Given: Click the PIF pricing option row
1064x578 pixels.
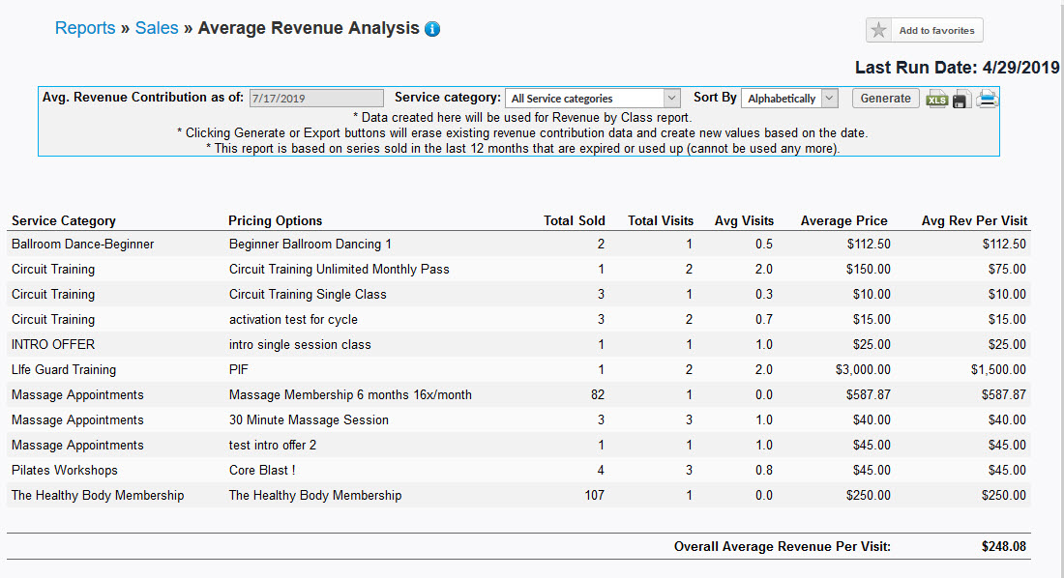Looking at the screenshot, I should pyautogui.click(x=238, y=369).
